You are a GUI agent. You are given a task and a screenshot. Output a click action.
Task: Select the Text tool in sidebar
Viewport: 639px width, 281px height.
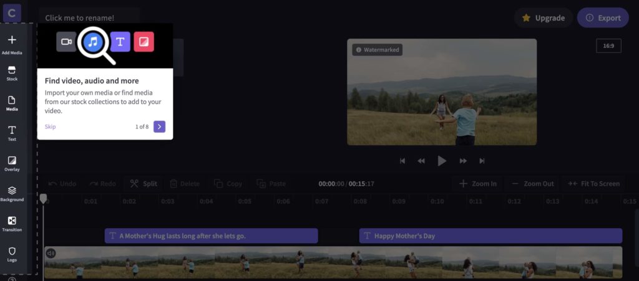point(12,133)
